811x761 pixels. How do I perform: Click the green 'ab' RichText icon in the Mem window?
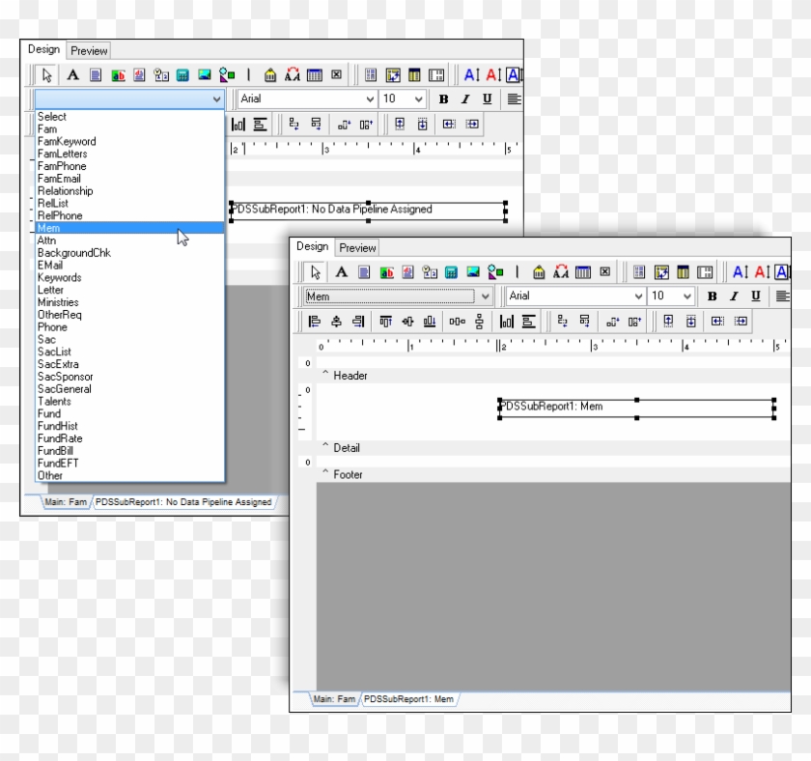tap(386, 272)
